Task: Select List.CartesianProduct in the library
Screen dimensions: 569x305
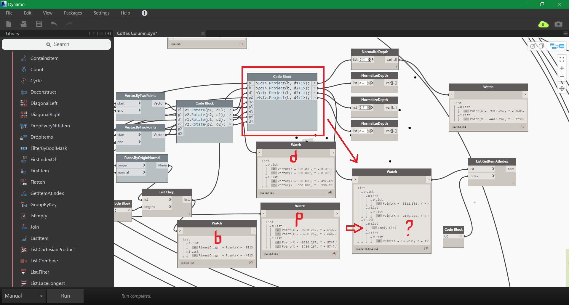Action: [52, 250]
